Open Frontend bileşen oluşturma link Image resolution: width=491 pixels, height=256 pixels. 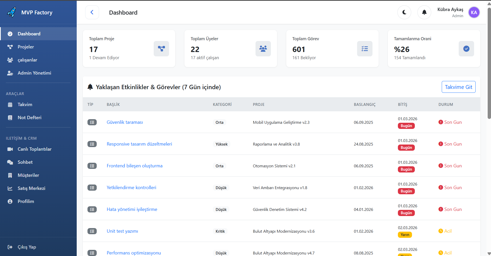134,166
